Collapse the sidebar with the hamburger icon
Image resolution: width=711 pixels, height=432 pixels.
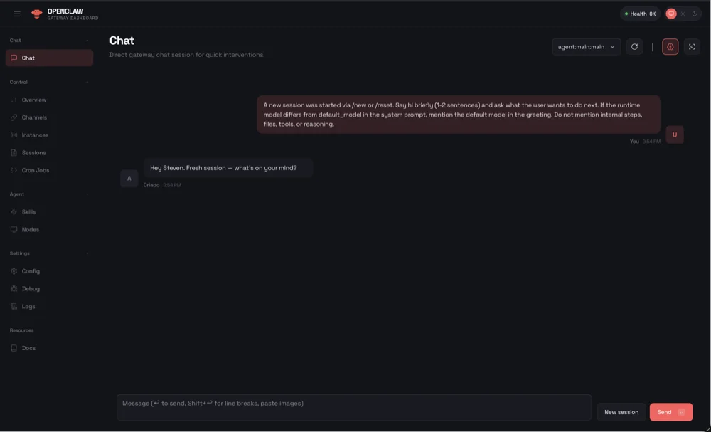(16, 13)
